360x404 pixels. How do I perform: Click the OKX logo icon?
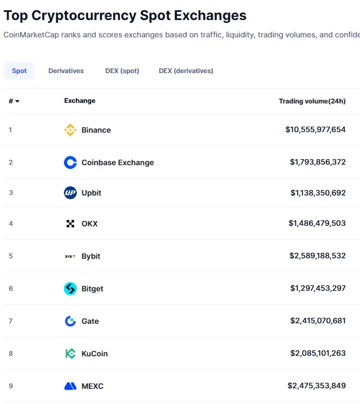(x=70, y=224)
